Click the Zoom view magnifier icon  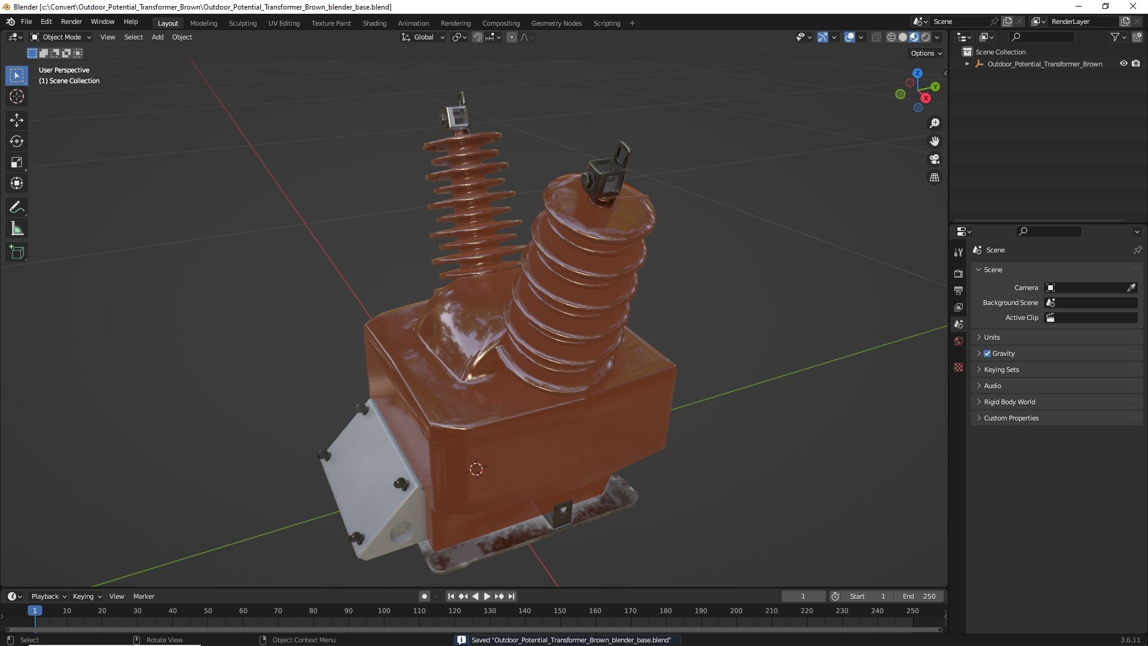pos(935,123)
